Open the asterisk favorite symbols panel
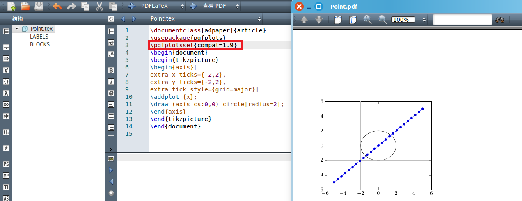The width and height of the screenshot is (522, 201). pyautogui.click(x=6, y=116)
